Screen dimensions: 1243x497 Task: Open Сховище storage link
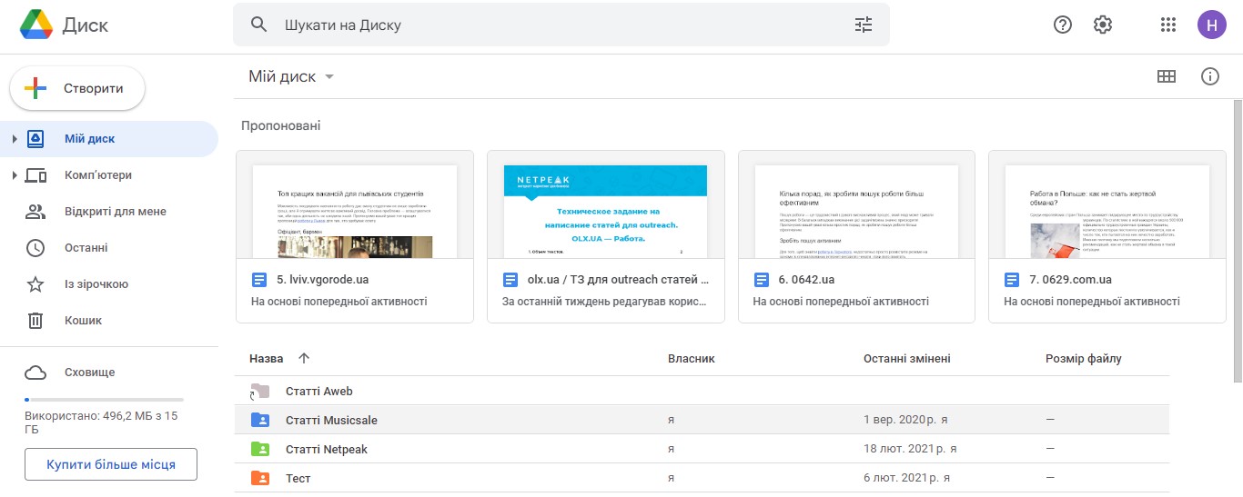tap(90, 373)
